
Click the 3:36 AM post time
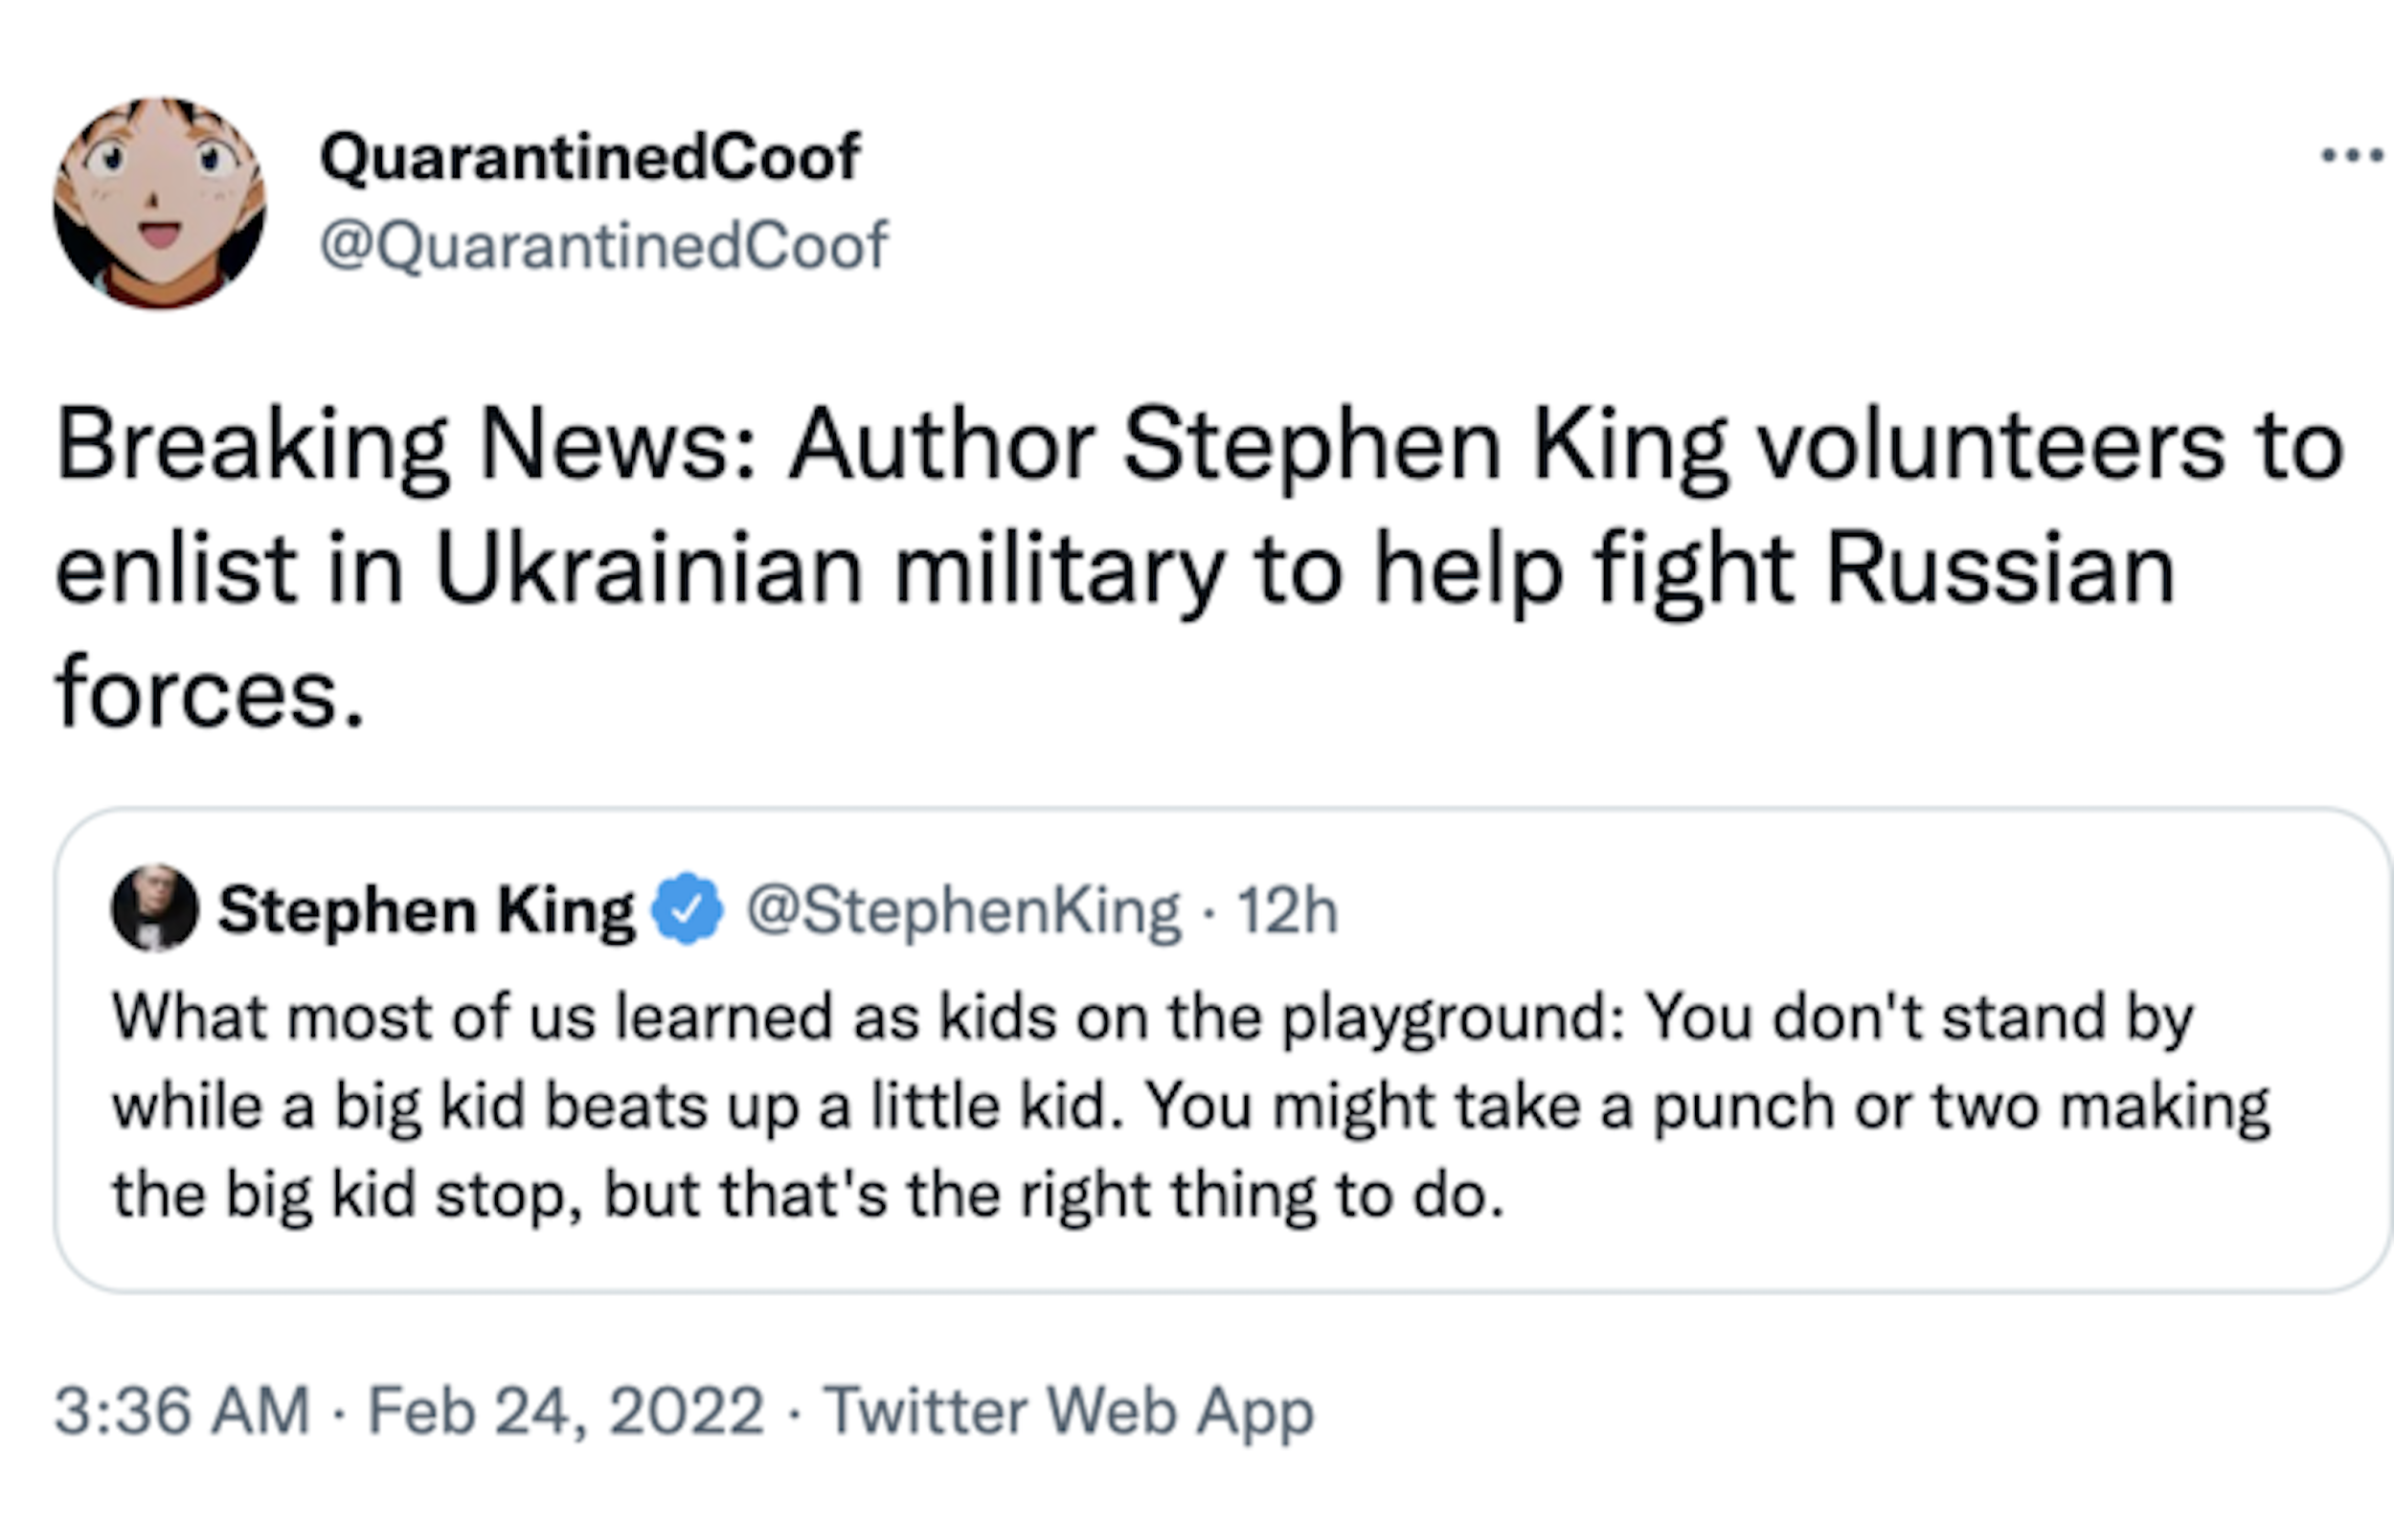click(x=182, y=1411)
